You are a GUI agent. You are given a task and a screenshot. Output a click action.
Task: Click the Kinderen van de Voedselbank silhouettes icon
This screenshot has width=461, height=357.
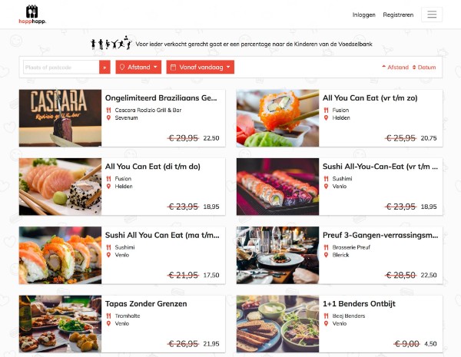(x=111, y=43)
